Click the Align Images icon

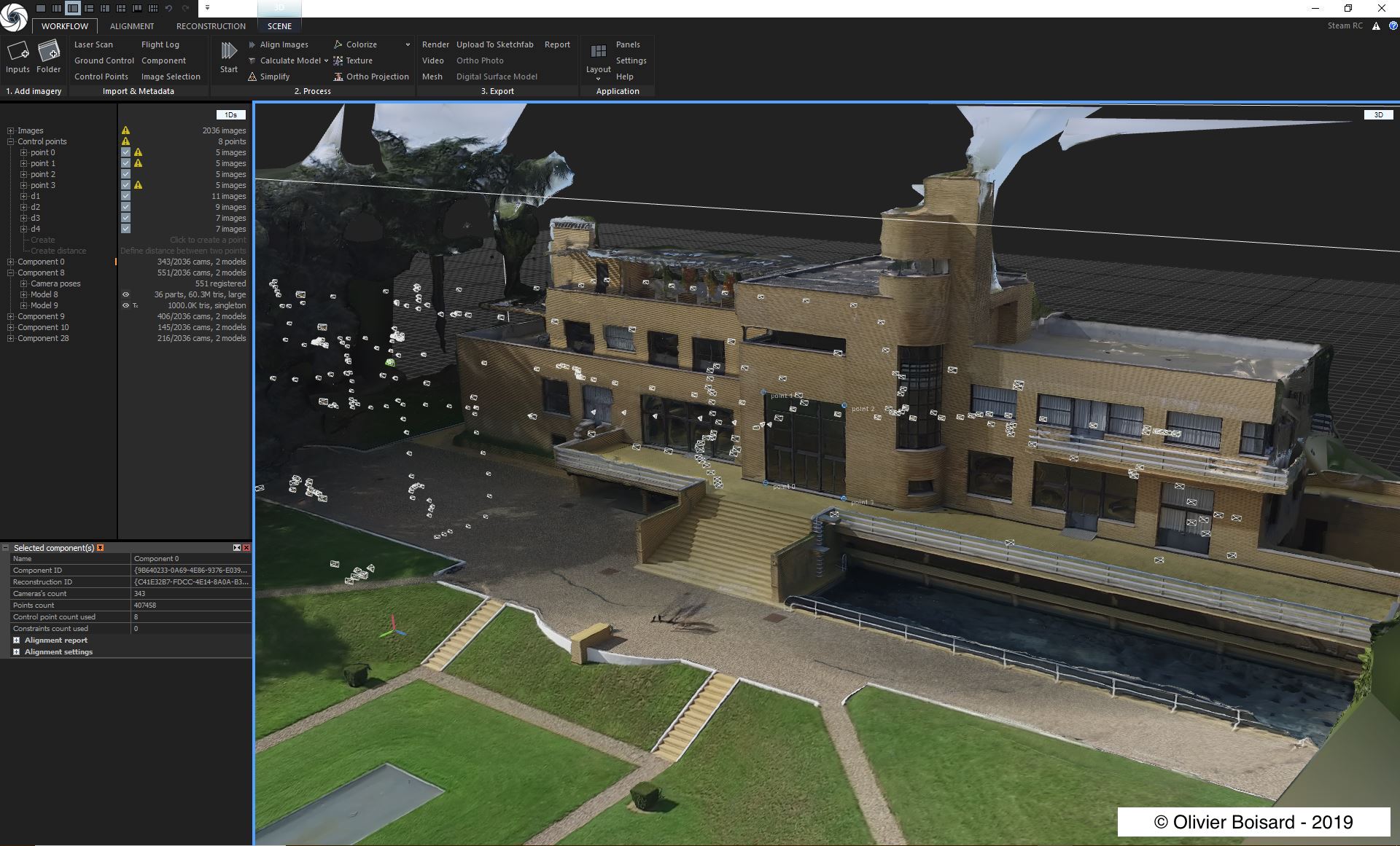pos(252,44)
